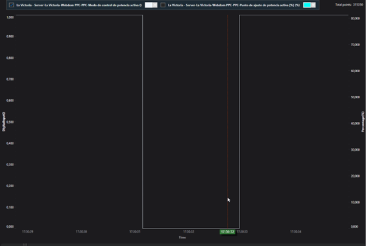
Task: Click the Percentage(%) right axis title
Action: (363, 121)
